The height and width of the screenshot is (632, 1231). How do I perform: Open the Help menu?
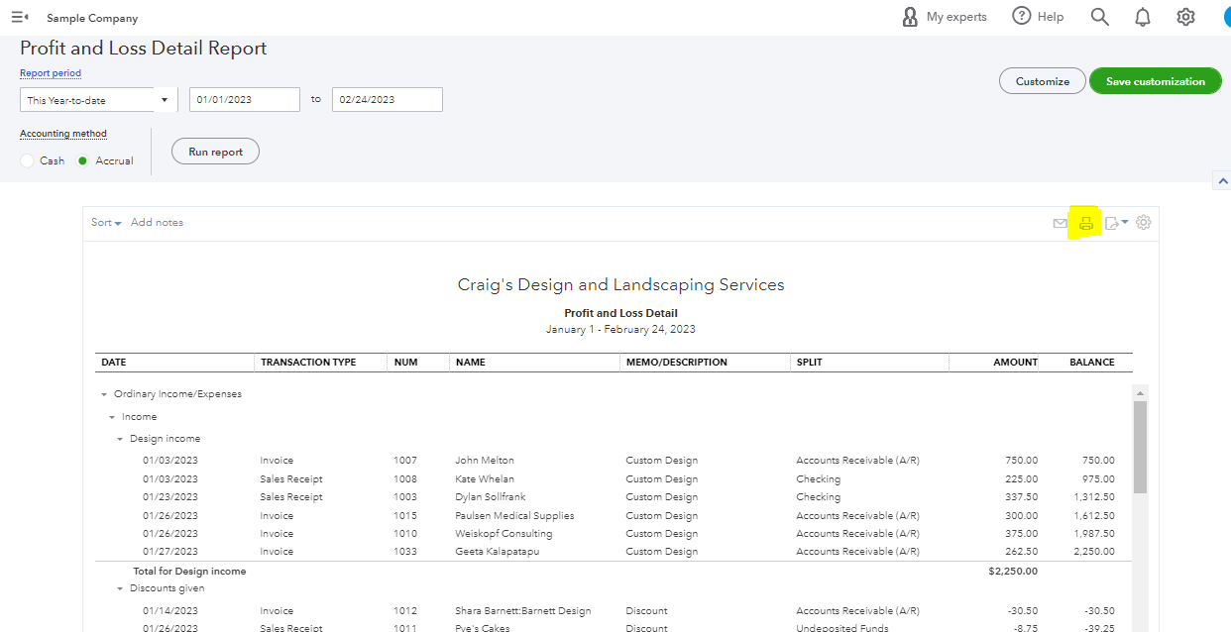(1037, 16)
